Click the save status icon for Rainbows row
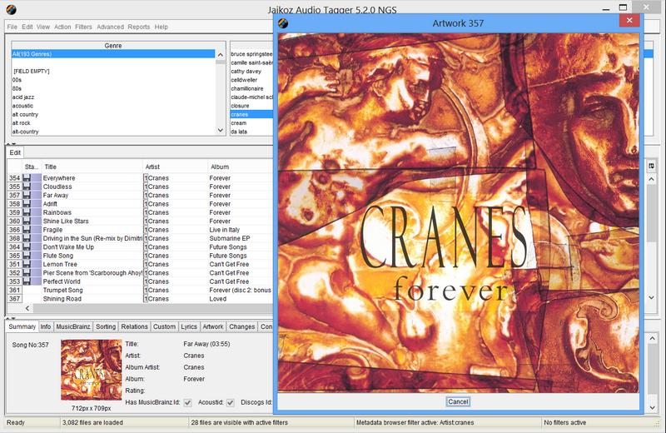Image resolution: width=666 pixels, height=433 pixels. [27, 212]
